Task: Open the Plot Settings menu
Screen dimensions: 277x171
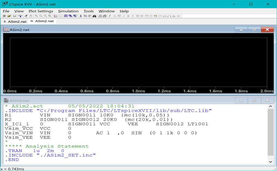Action: (41, 11)
